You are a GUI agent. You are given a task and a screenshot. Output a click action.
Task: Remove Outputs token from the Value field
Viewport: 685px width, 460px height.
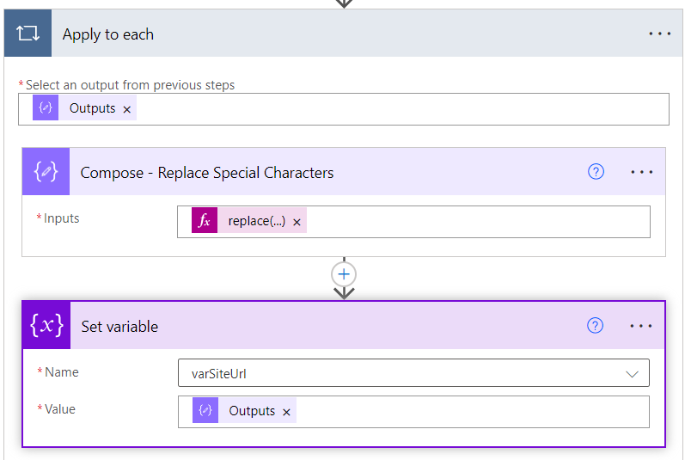click(x=286, y=412)
